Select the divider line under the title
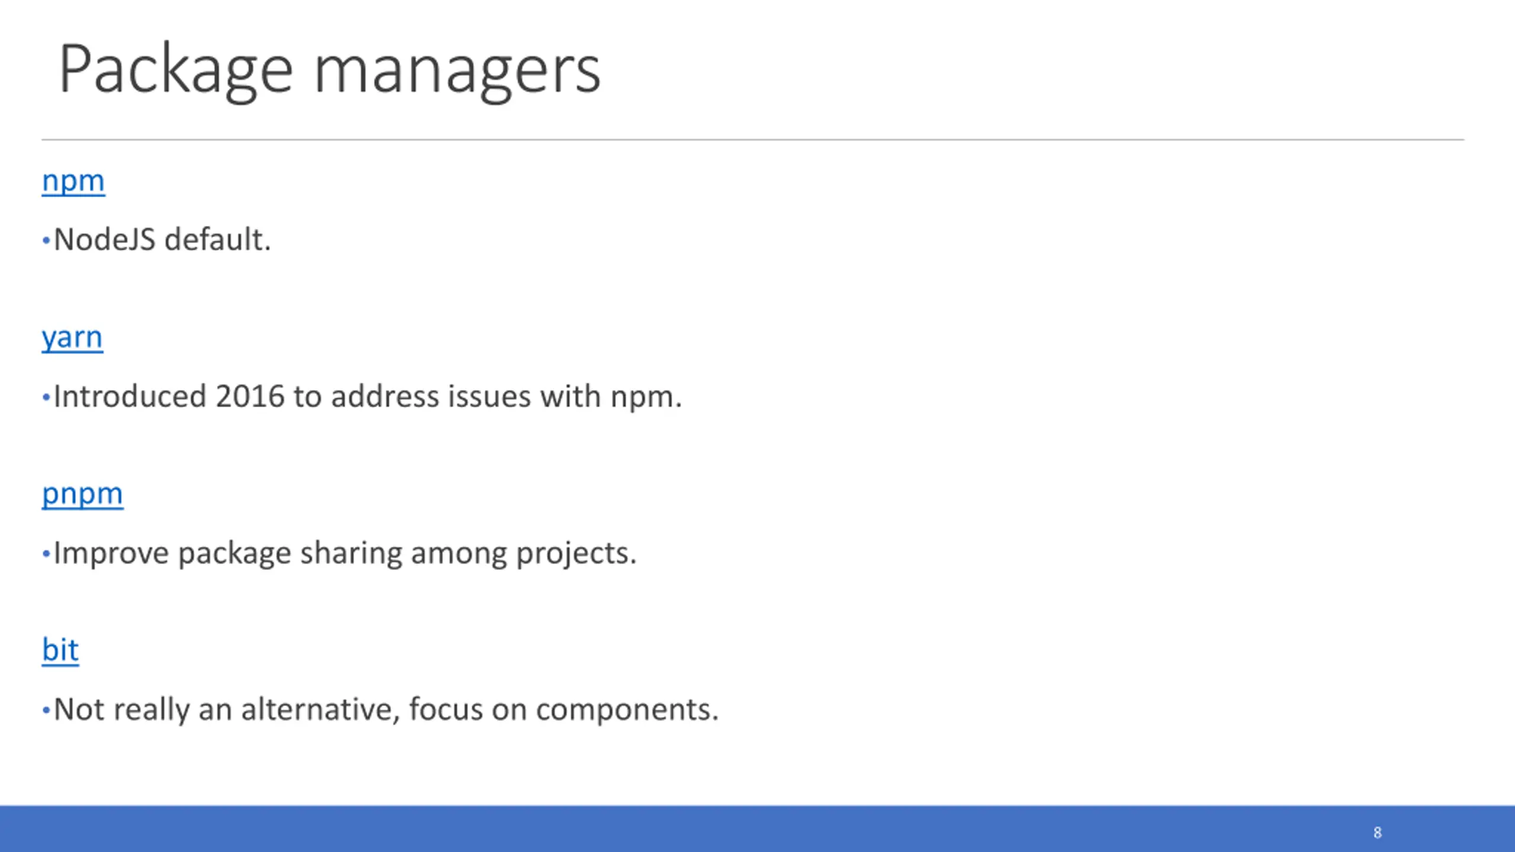The image size is (1515, 852). tap(753, 140)
